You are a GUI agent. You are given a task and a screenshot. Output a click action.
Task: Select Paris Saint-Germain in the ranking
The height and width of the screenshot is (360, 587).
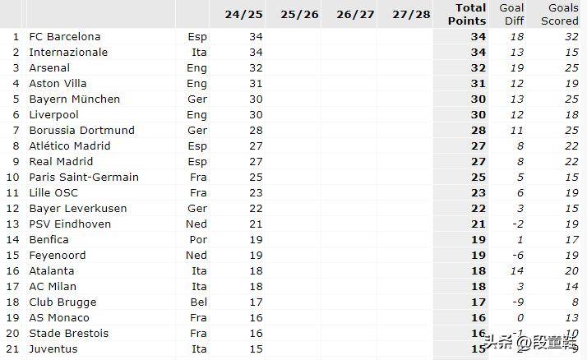click(84, 177)
